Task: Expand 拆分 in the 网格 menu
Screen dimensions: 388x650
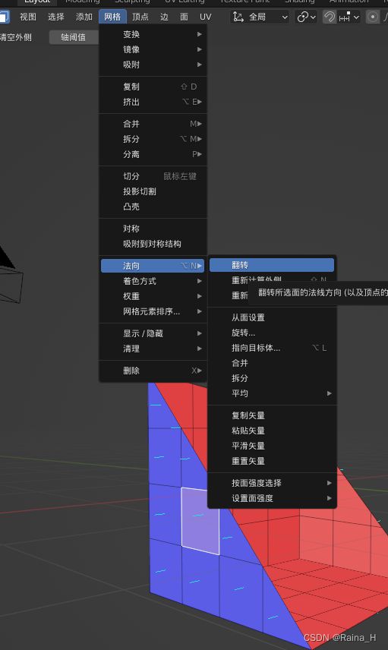Action: coord(153,139)
